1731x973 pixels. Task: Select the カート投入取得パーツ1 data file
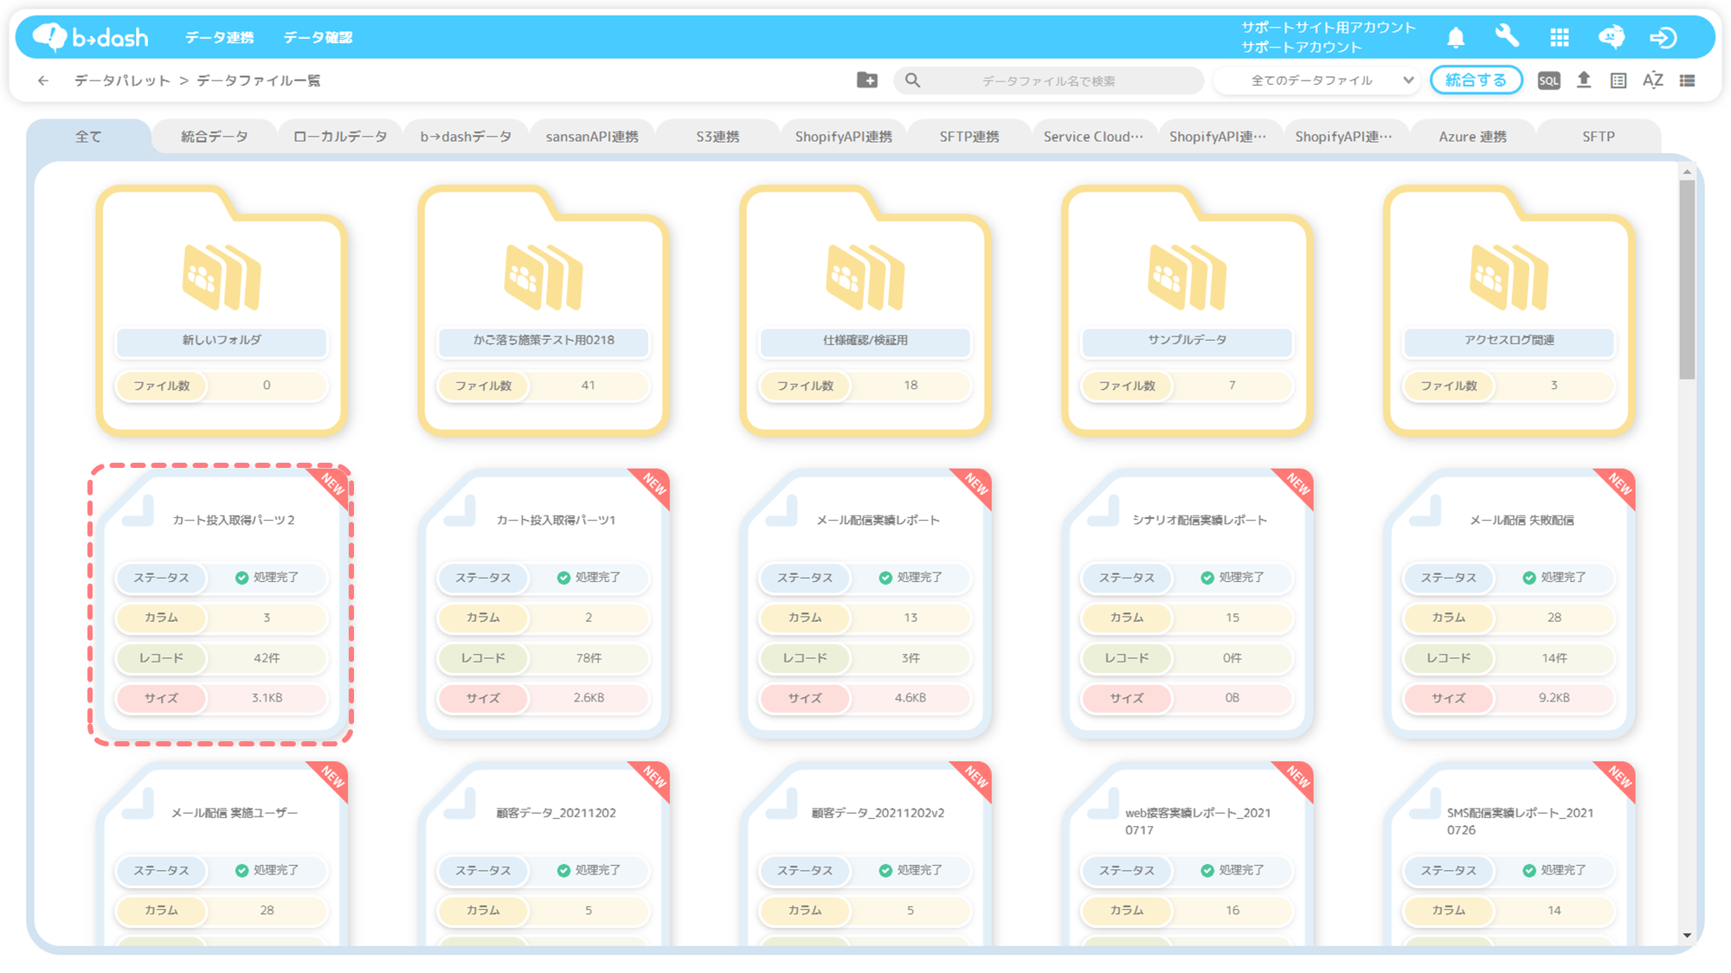[x=544, y=604]
